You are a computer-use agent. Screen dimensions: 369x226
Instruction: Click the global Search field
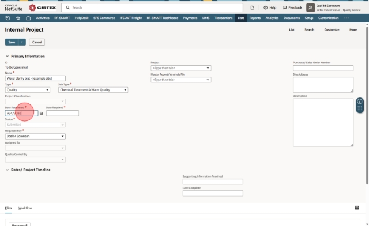152,7
